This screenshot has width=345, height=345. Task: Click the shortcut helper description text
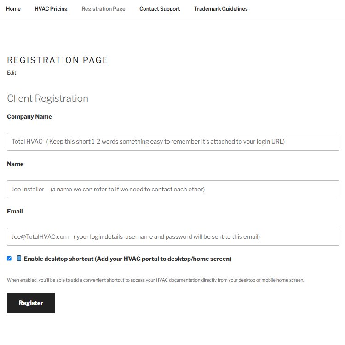[155, 280]
